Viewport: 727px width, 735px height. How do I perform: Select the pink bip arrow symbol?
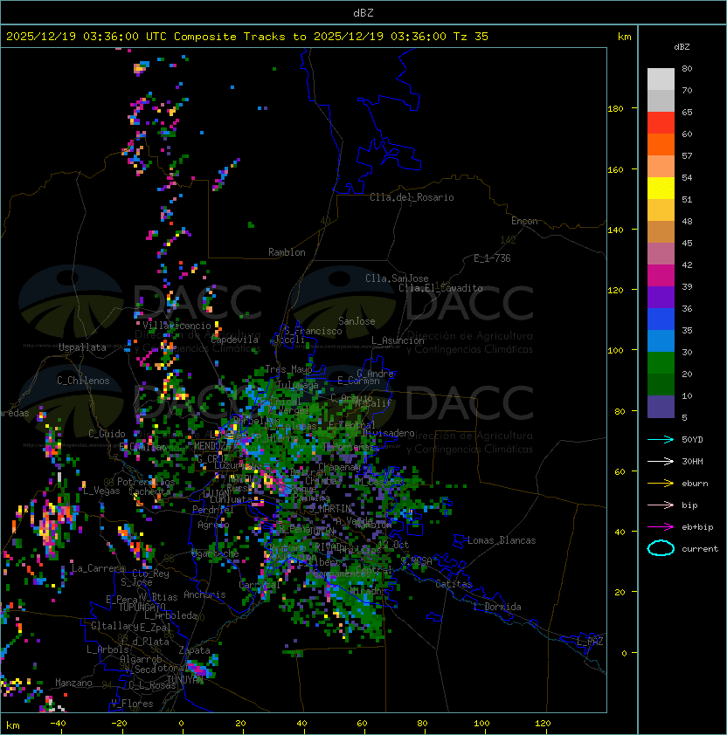661,505
